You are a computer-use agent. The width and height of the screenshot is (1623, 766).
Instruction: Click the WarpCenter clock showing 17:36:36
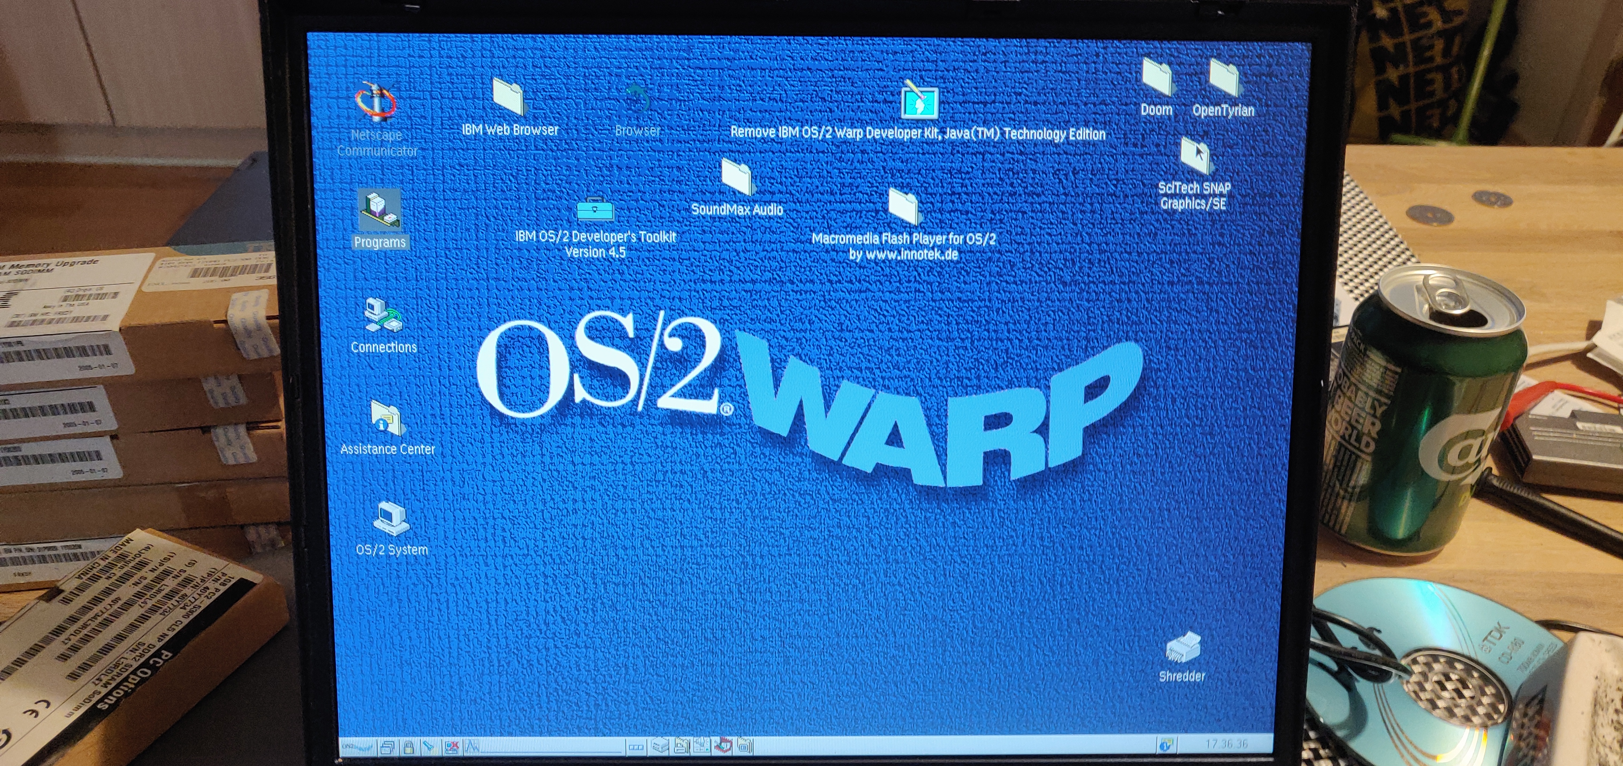tap(1226, 745)
